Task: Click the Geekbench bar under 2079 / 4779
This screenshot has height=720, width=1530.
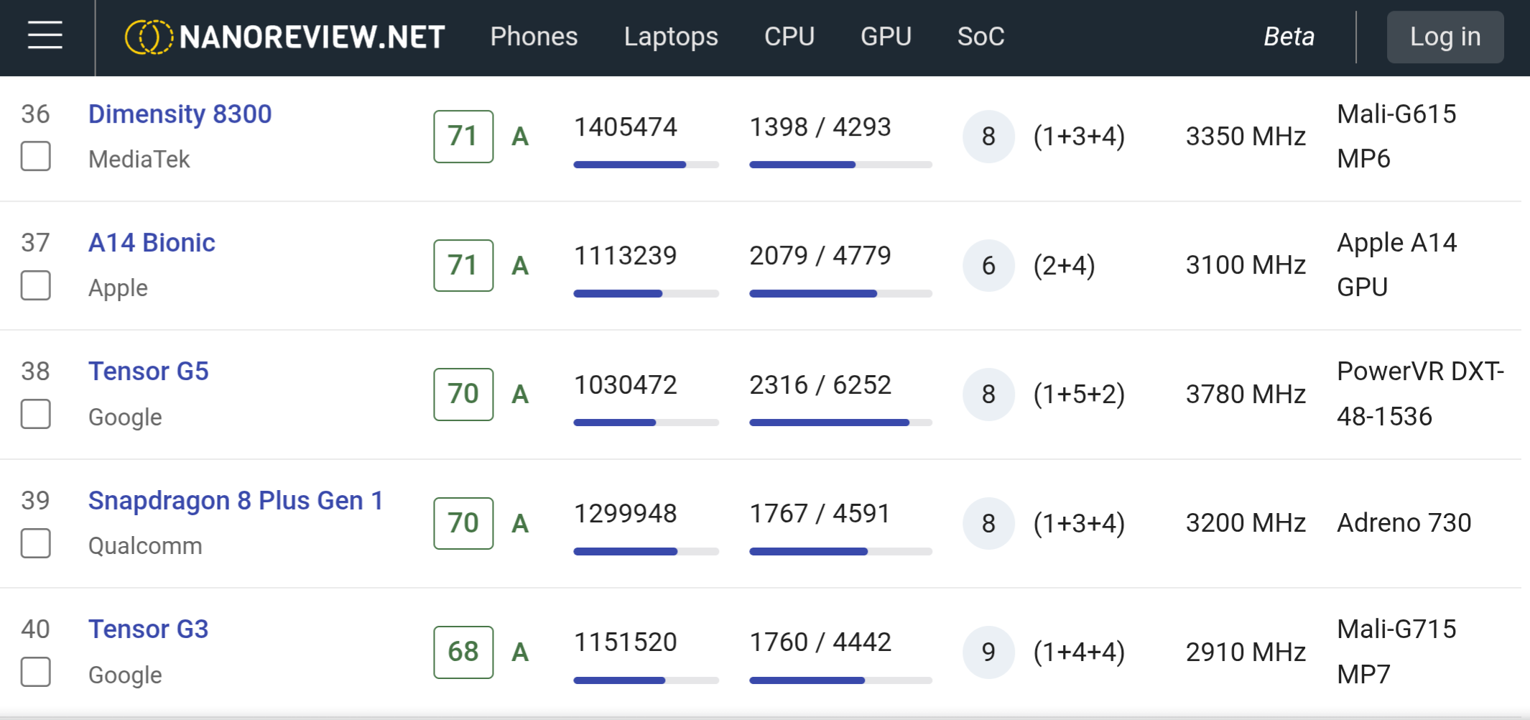Action: pos(841,294)
